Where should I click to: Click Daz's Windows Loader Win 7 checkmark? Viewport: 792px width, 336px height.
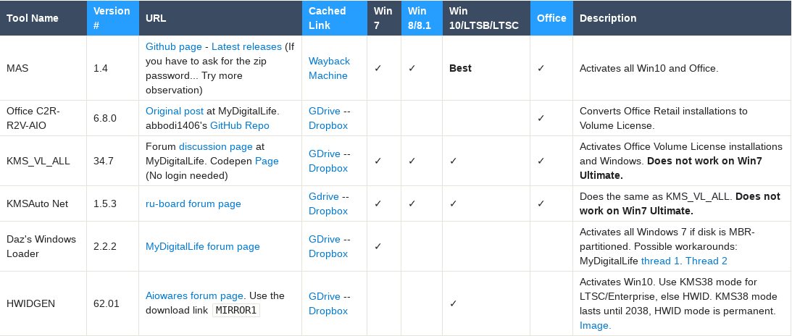pyautogui.click(x=378, y=247)
